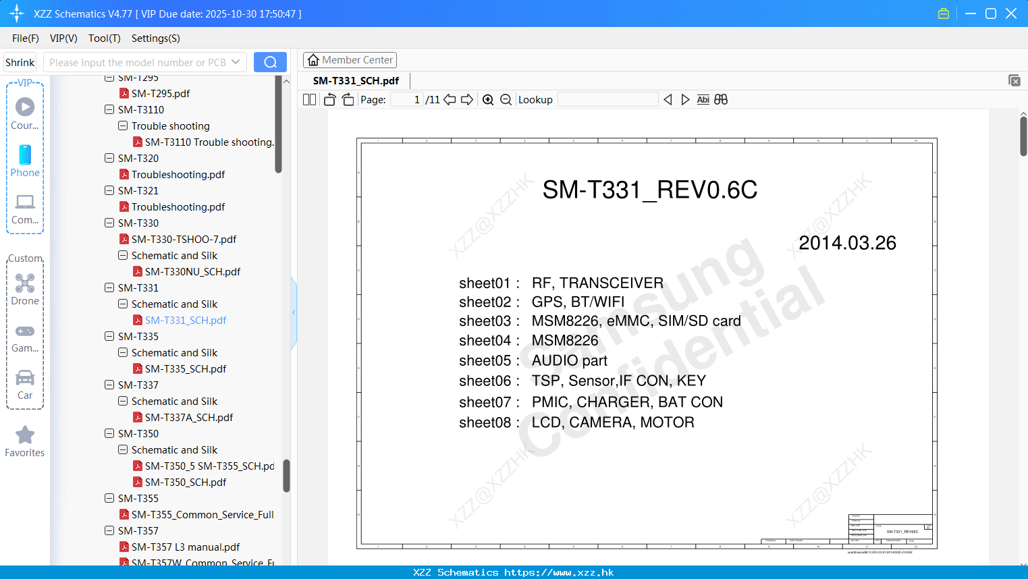Open File menu
Image resolution: width=1028 pixels, height=579 pixels.
coord(26,38)
